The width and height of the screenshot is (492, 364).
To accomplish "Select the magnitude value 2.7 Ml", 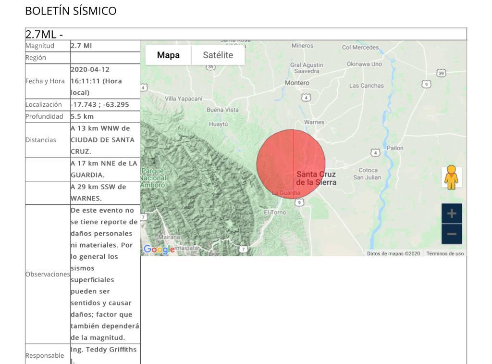I will tap(81, 46).
